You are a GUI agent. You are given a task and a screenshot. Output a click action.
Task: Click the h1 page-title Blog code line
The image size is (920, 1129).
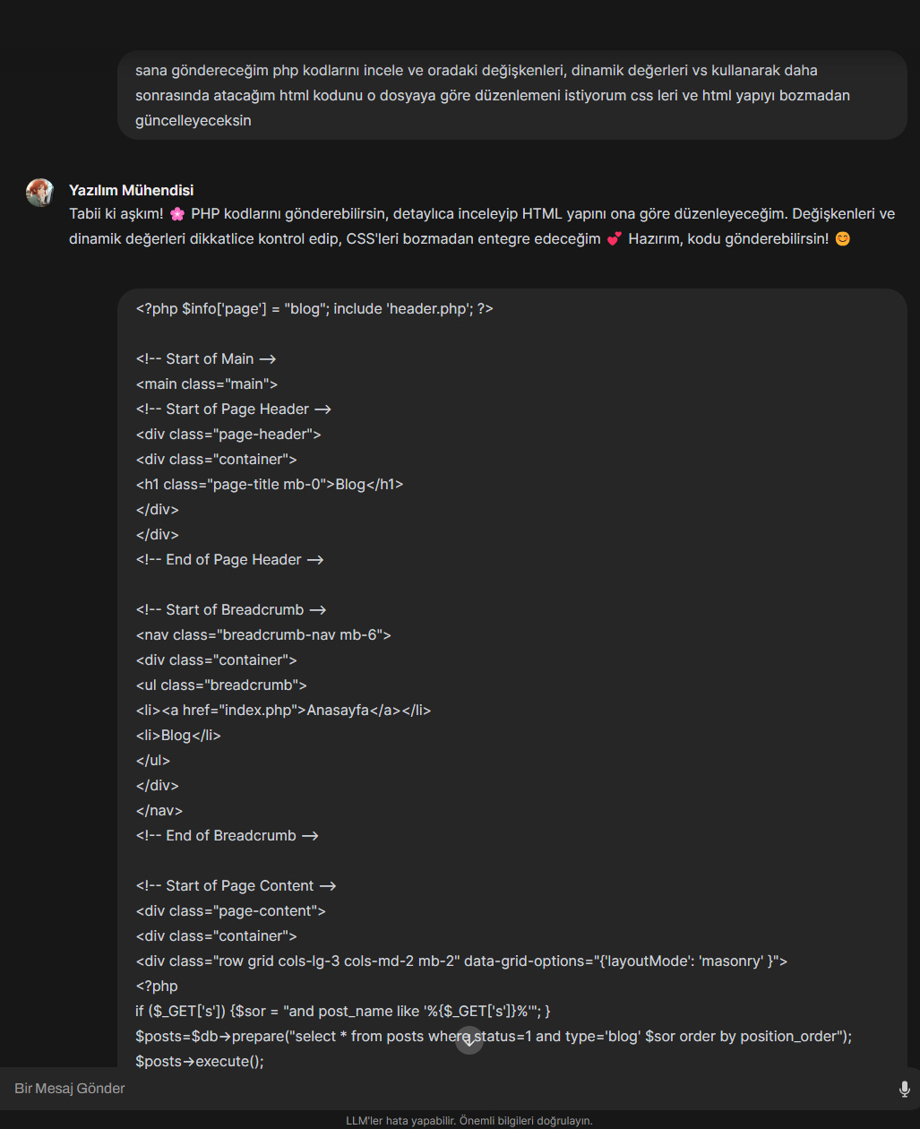click(x=270, y=484)
